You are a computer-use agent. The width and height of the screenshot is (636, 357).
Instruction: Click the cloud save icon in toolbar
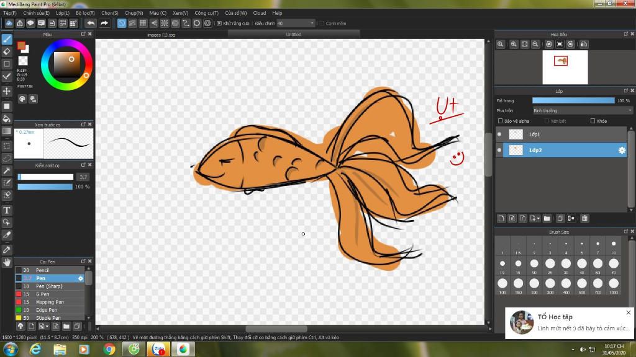9,23
